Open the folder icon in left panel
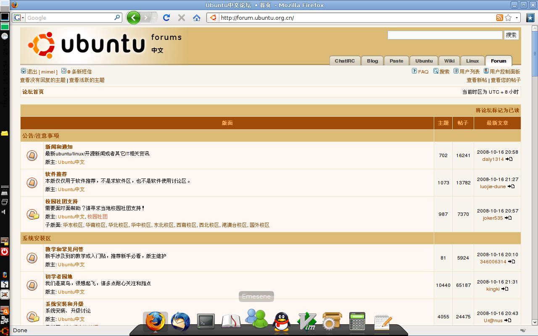 [5, 133]
